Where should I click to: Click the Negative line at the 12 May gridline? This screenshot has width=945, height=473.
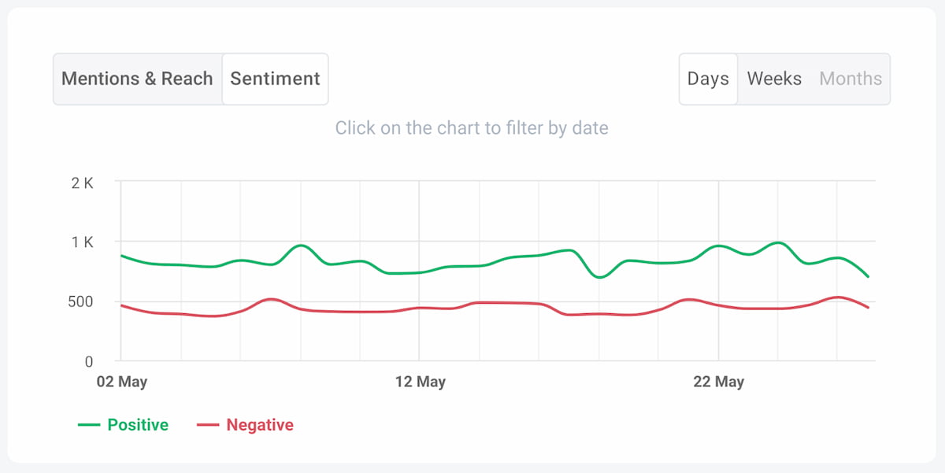420,308
